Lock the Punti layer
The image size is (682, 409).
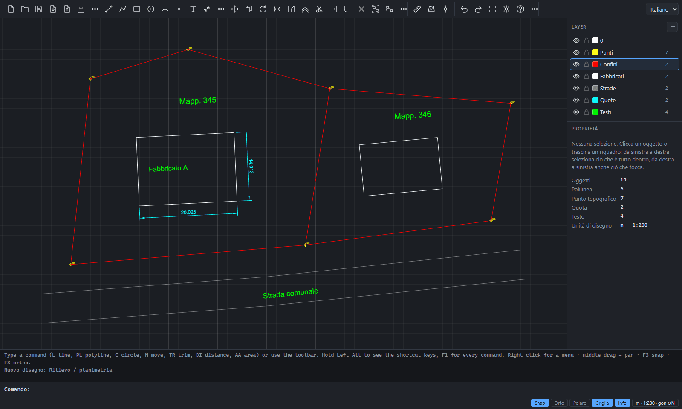click(x=587, y=52)
